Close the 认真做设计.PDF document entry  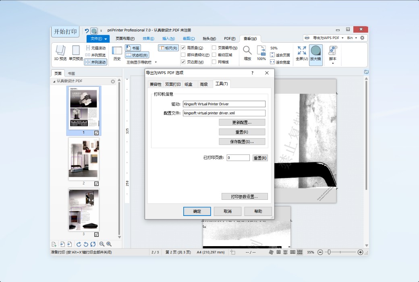(113, 81)
